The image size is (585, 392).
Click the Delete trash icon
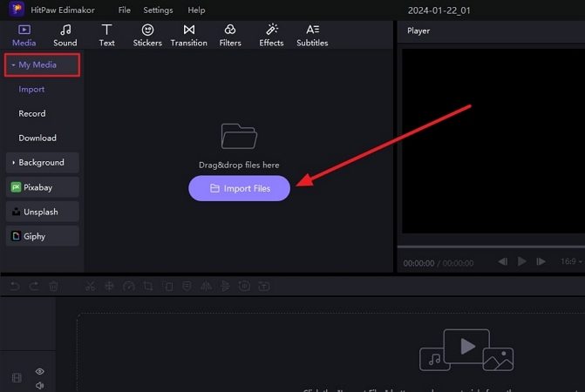[54, 287]
